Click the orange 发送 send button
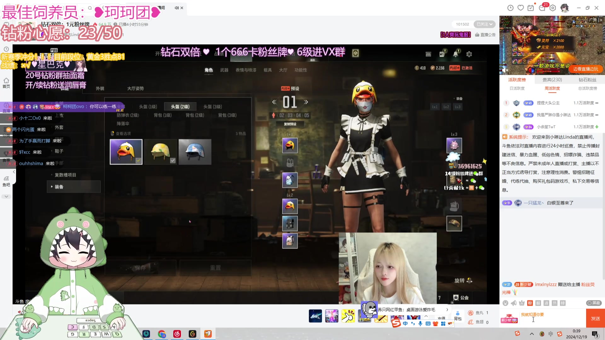 coord(596,318)
